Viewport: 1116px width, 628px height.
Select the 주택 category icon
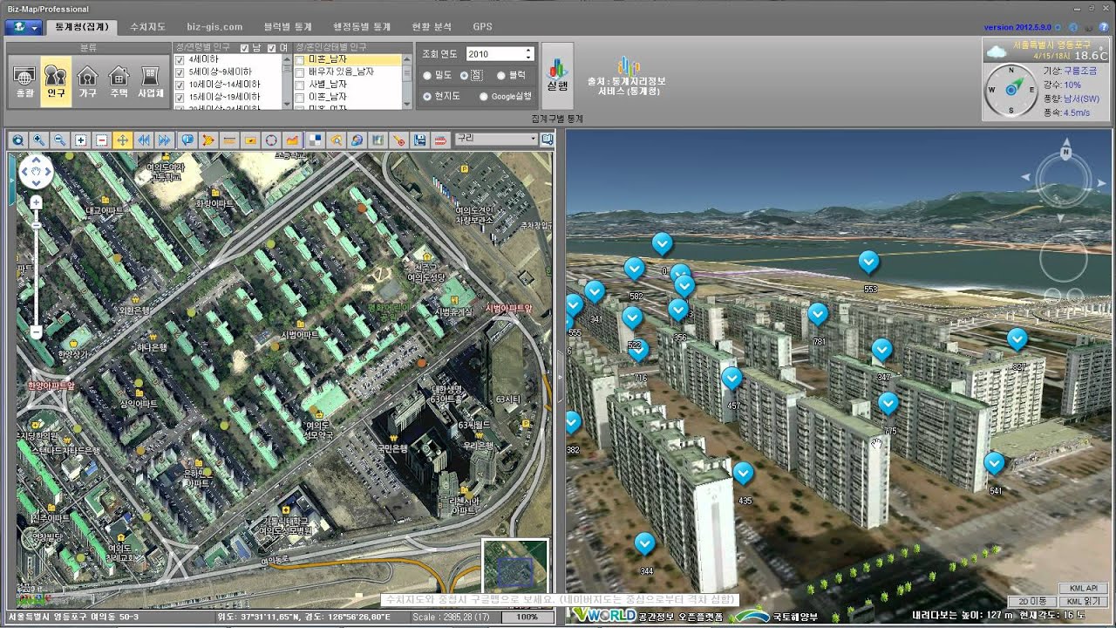click(x=119, y=81)
